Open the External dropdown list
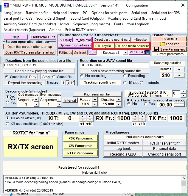Screen dimensions: 188x196 pyautogui.click(x=125, y=53)
